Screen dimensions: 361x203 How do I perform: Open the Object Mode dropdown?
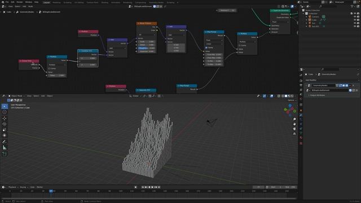[16, 96]
